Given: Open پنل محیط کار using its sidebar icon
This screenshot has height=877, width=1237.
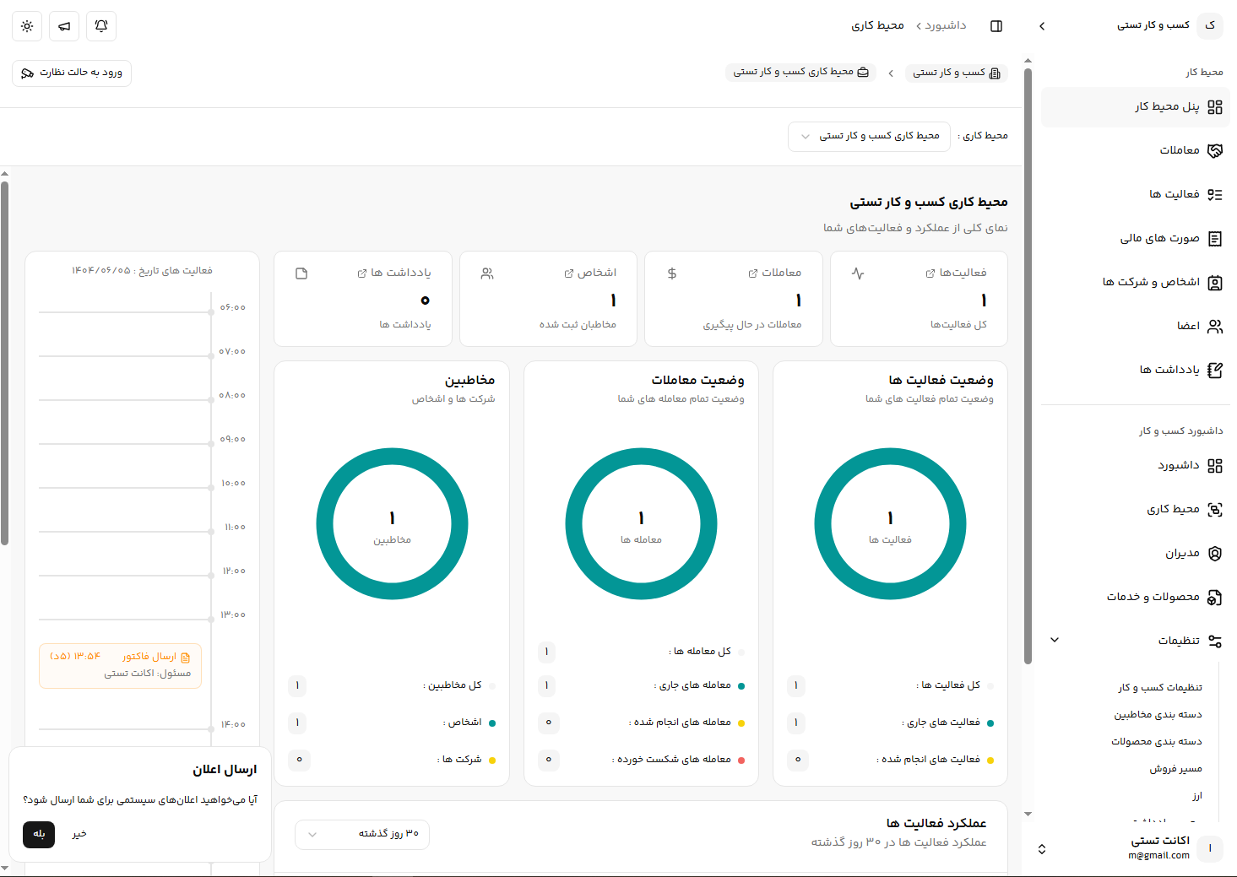Looking at the screenshot, I should [x=1216, y=107].
